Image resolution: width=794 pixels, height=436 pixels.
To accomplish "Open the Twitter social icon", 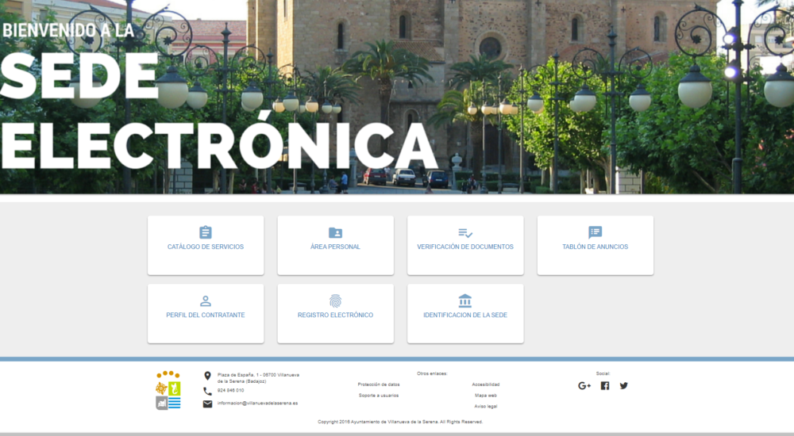I will click(624, 386).
